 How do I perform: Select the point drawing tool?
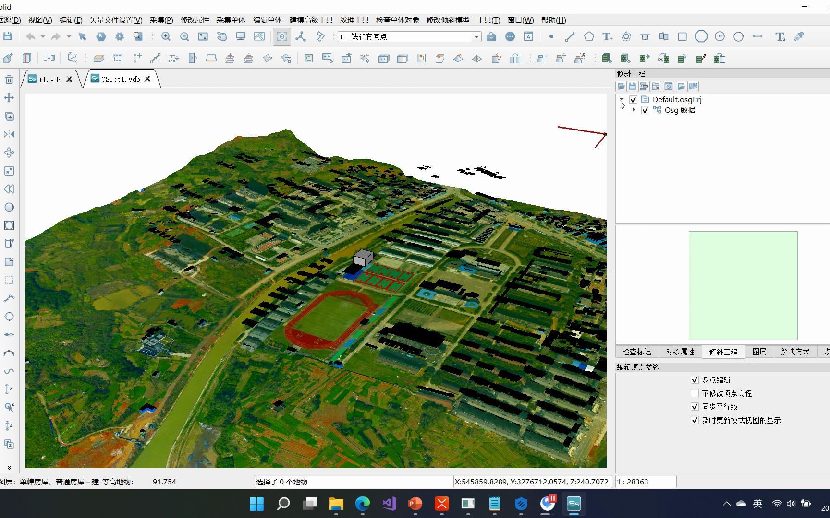551,36
